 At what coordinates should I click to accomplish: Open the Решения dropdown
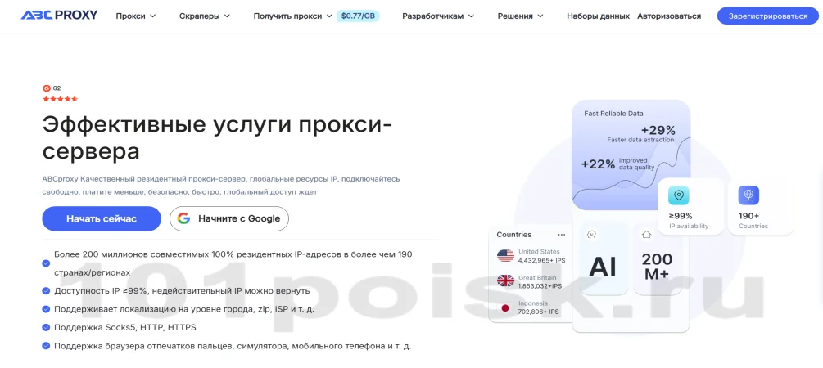[520, 16]
